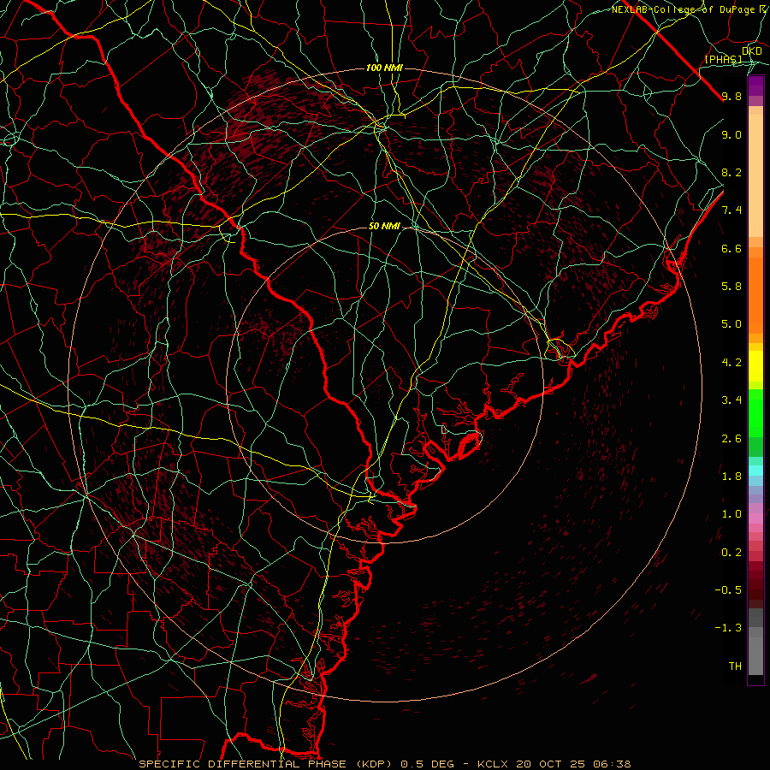Pick the orange segment of the color scale

(x=755, y=294)
